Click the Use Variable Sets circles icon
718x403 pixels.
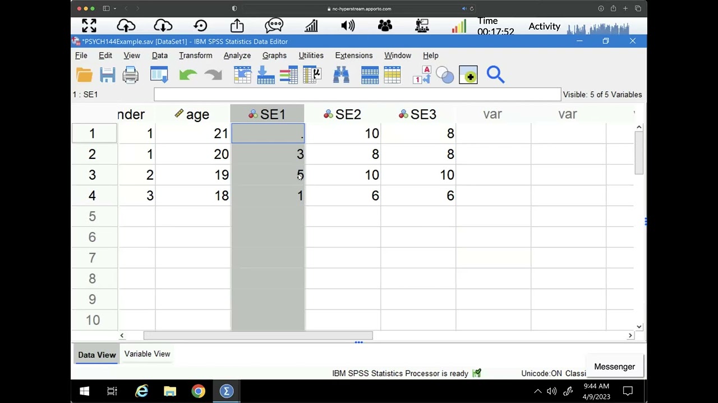[445, 75]
